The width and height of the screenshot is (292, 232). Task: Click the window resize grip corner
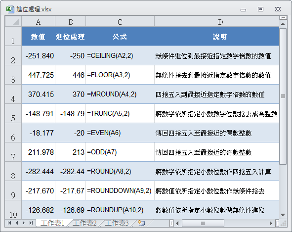(x=284, y=223)
